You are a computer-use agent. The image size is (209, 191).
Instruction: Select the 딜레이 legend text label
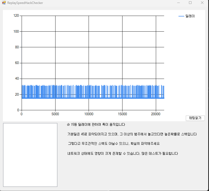(190, 16)
